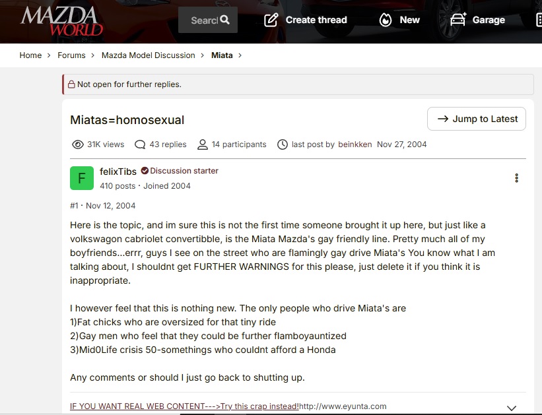Click the Create thread pencil icon

271,20
